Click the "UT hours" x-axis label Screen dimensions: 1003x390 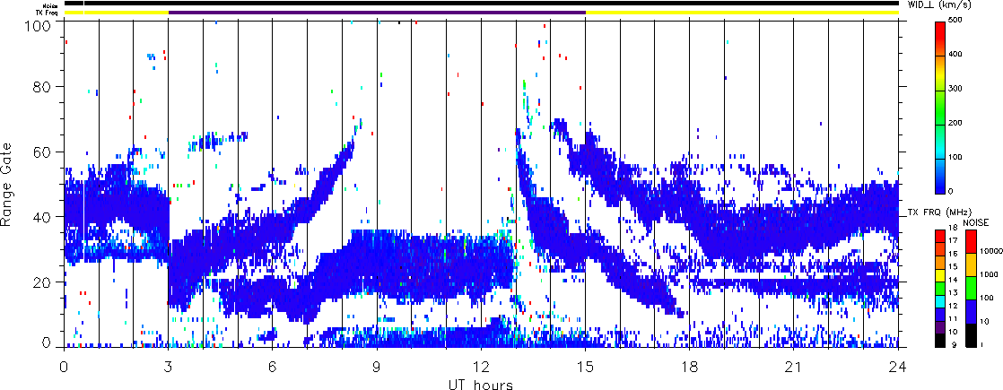click(x=480, y=384)
